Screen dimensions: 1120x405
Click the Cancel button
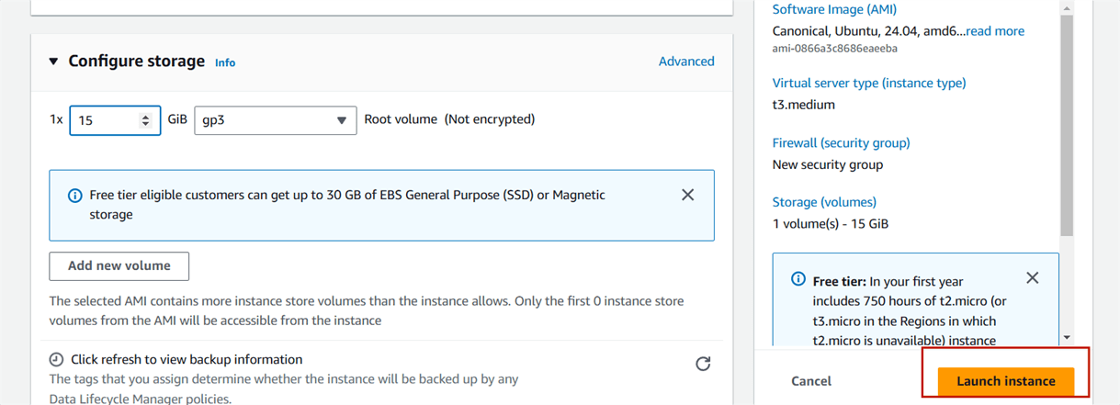pyautogui.click(x=811, y=381)
